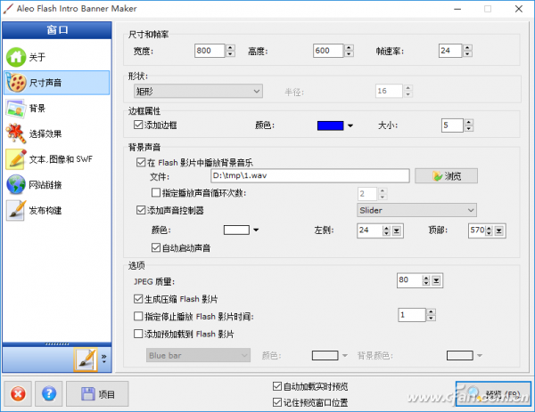The image size is (535, 412).
Task: Click the JPEG 质量 field showing 80
Action: point(409,280)
